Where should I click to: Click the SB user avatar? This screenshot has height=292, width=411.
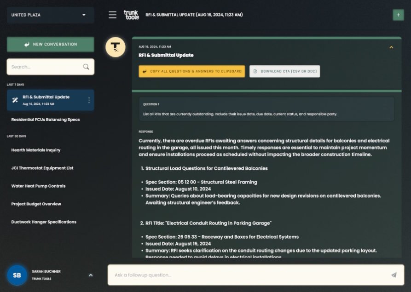(17, 275)
